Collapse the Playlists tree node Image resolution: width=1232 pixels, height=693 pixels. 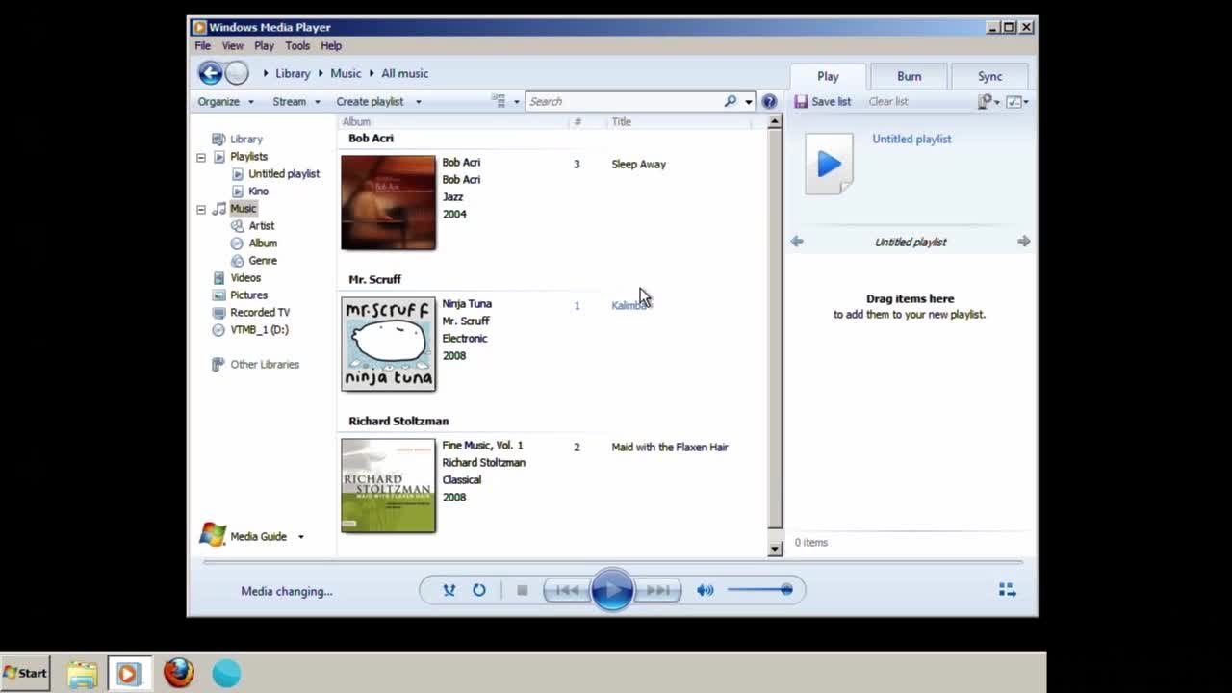pyautogui.click(x=201, y=157)
